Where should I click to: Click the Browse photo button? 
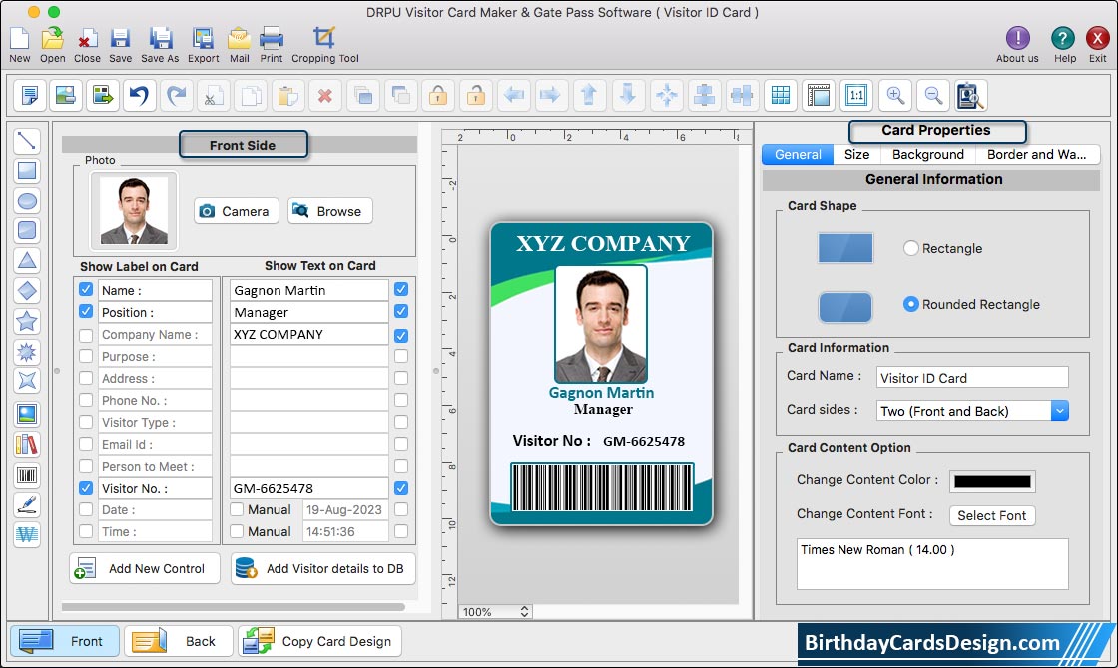330,211
